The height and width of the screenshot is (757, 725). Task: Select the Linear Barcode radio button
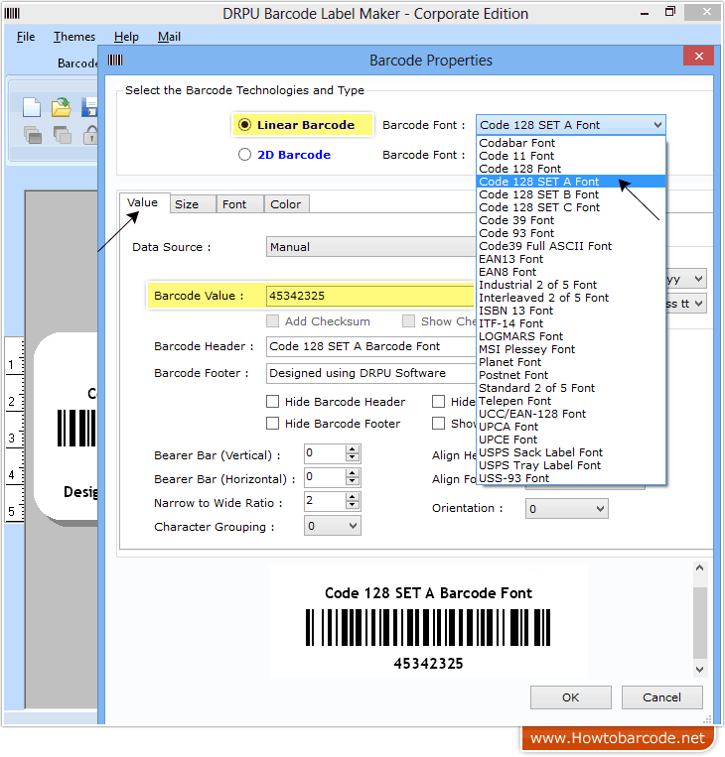click(245, 125)
